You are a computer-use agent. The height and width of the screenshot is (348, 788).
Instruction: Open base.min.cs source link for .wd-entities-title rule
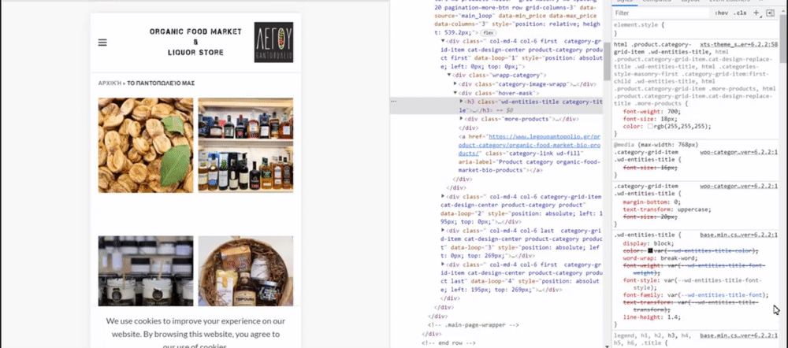(x=739, y=235)
